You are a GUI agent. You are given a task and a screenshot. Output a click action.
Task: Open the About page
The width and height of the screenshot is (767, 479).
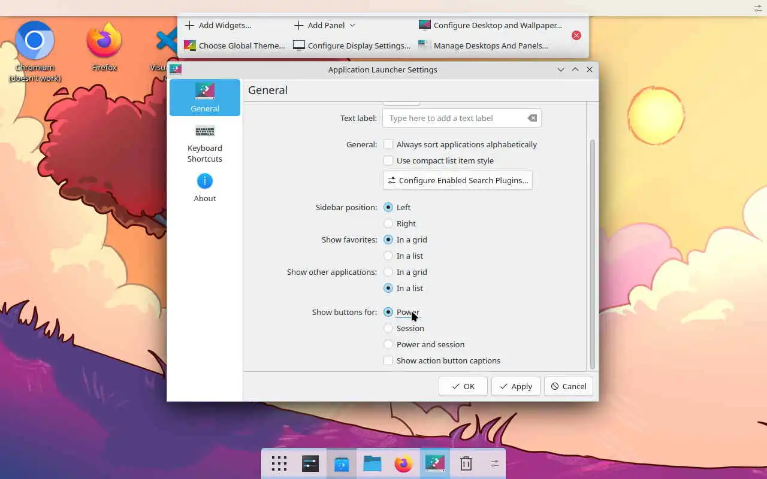tap(205, 188)
